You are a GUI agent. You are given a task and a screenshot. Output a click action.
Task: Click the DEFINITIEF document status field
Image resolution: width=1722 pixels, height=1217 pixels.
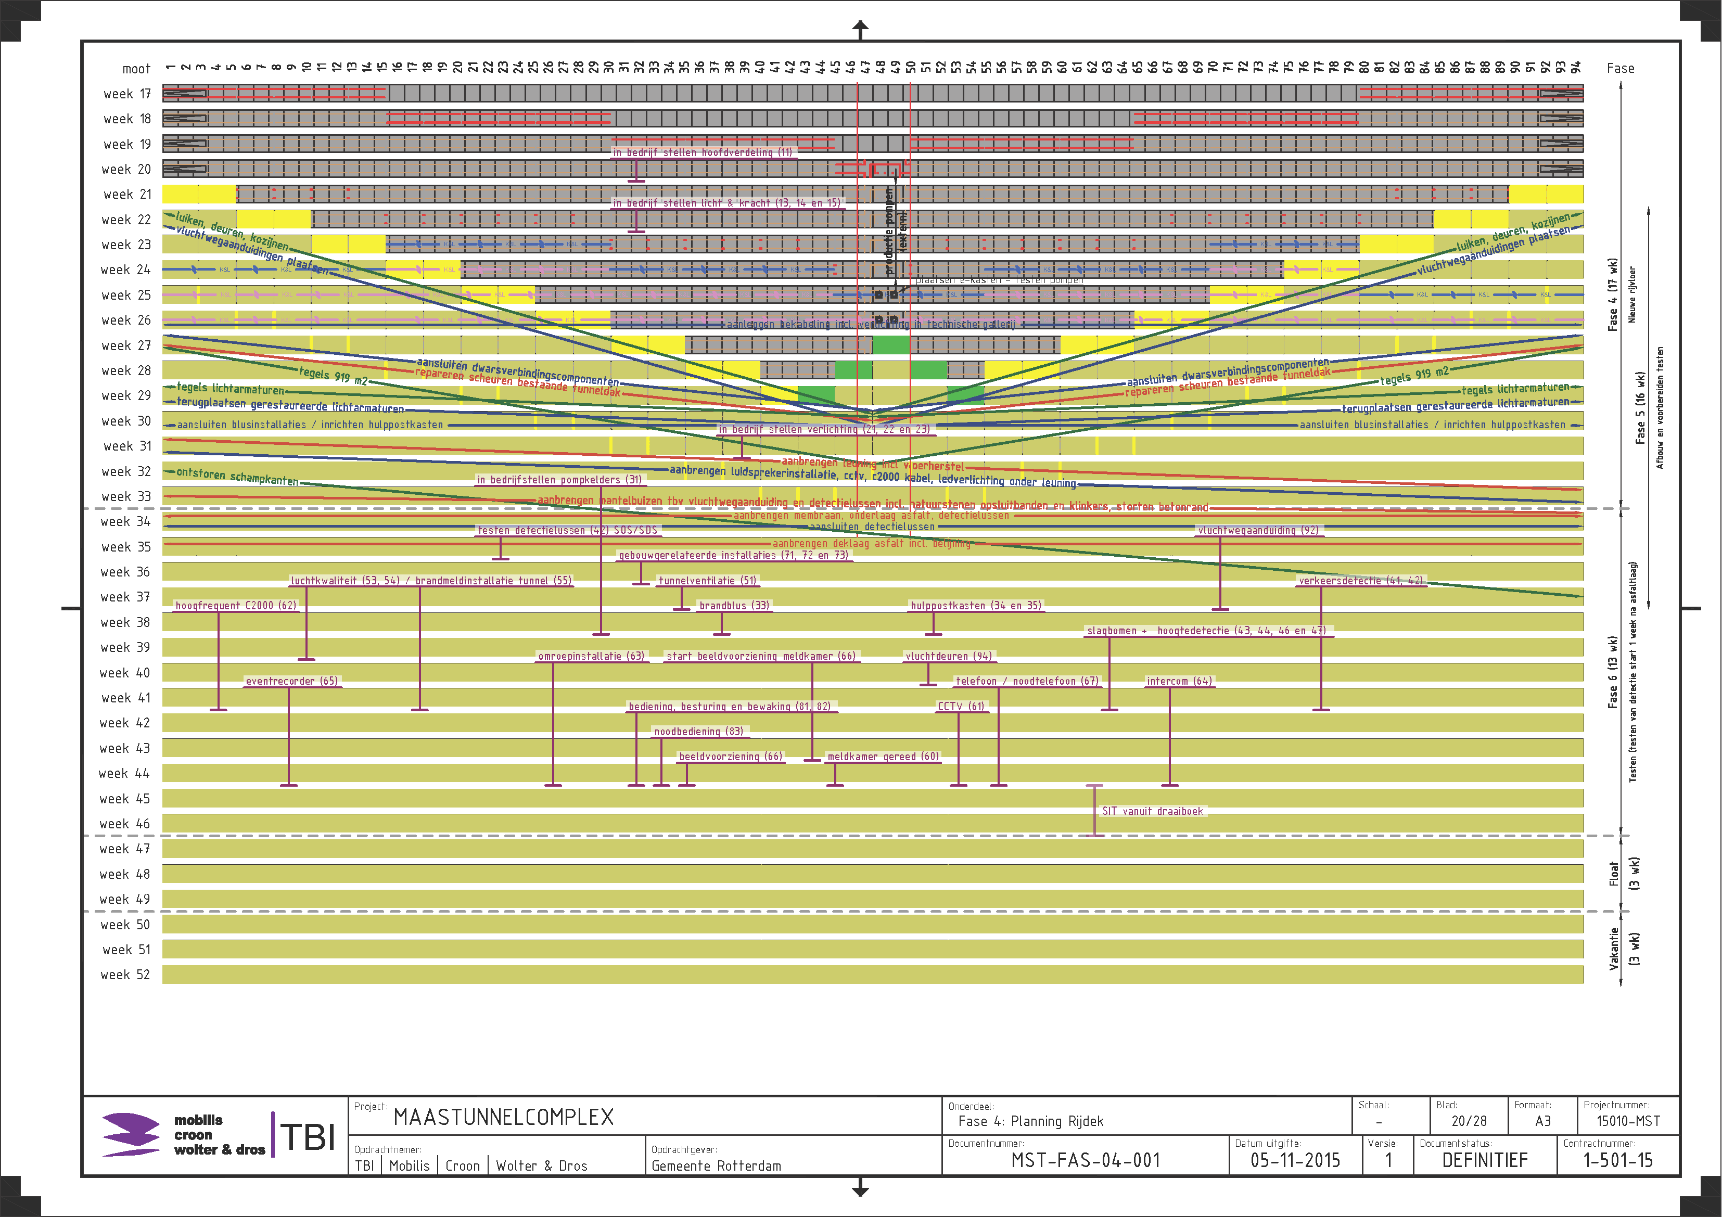1484,1161
